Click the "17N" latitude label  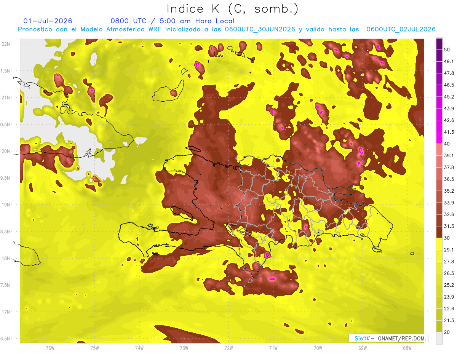click(6, 312)
